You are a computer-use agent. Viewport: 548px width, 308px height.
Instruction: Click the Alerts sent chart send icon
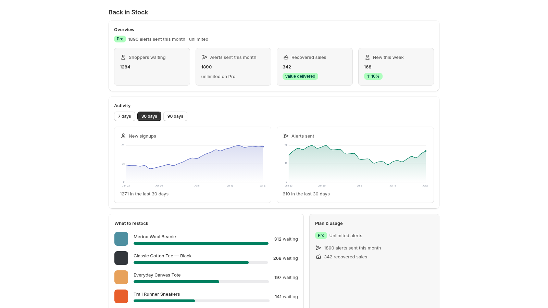(x=286, y=136)
